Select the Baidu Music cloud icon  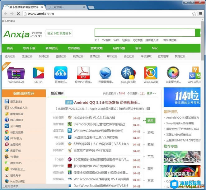61,73
